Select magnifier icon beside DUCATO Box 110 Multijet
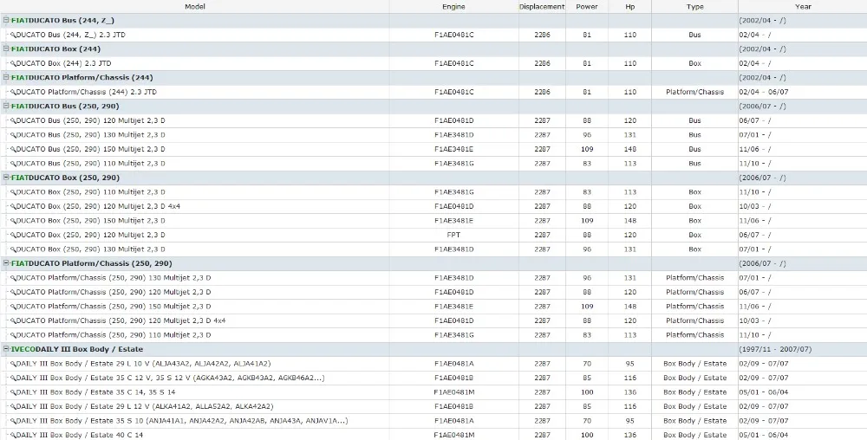The height and width of the screenshot is (440, 867). click(13, 192)
